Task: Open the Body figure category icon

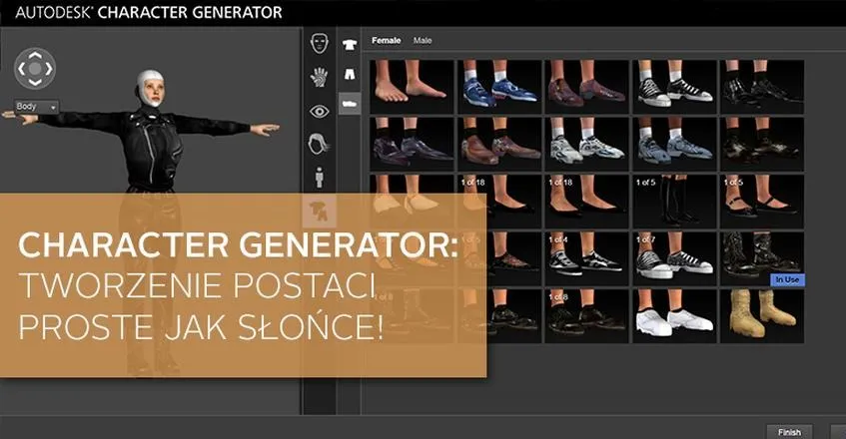Action: click(x=320, y=178)
